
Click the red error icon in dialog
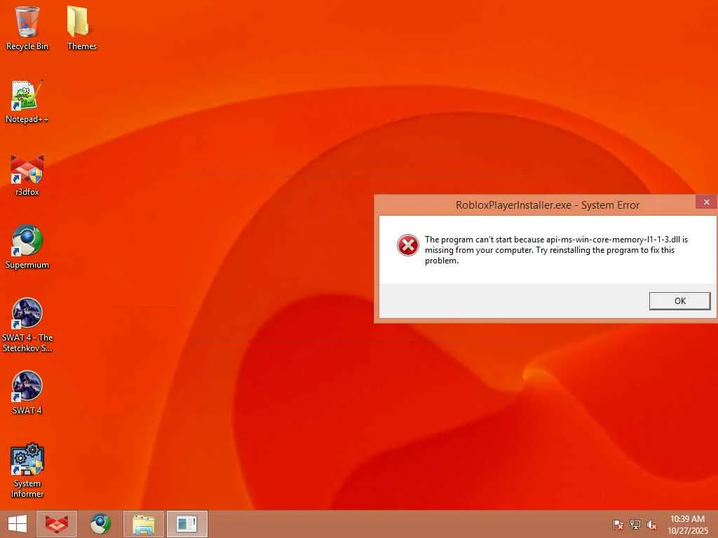407,245
